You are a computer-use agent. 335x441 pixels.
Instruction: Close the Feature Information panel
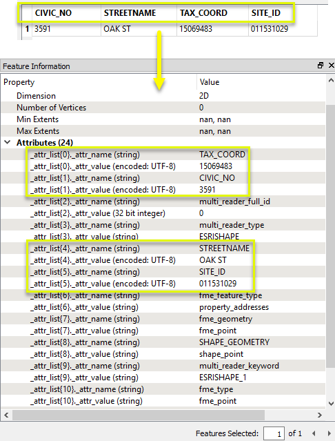[x=332, y=66]
